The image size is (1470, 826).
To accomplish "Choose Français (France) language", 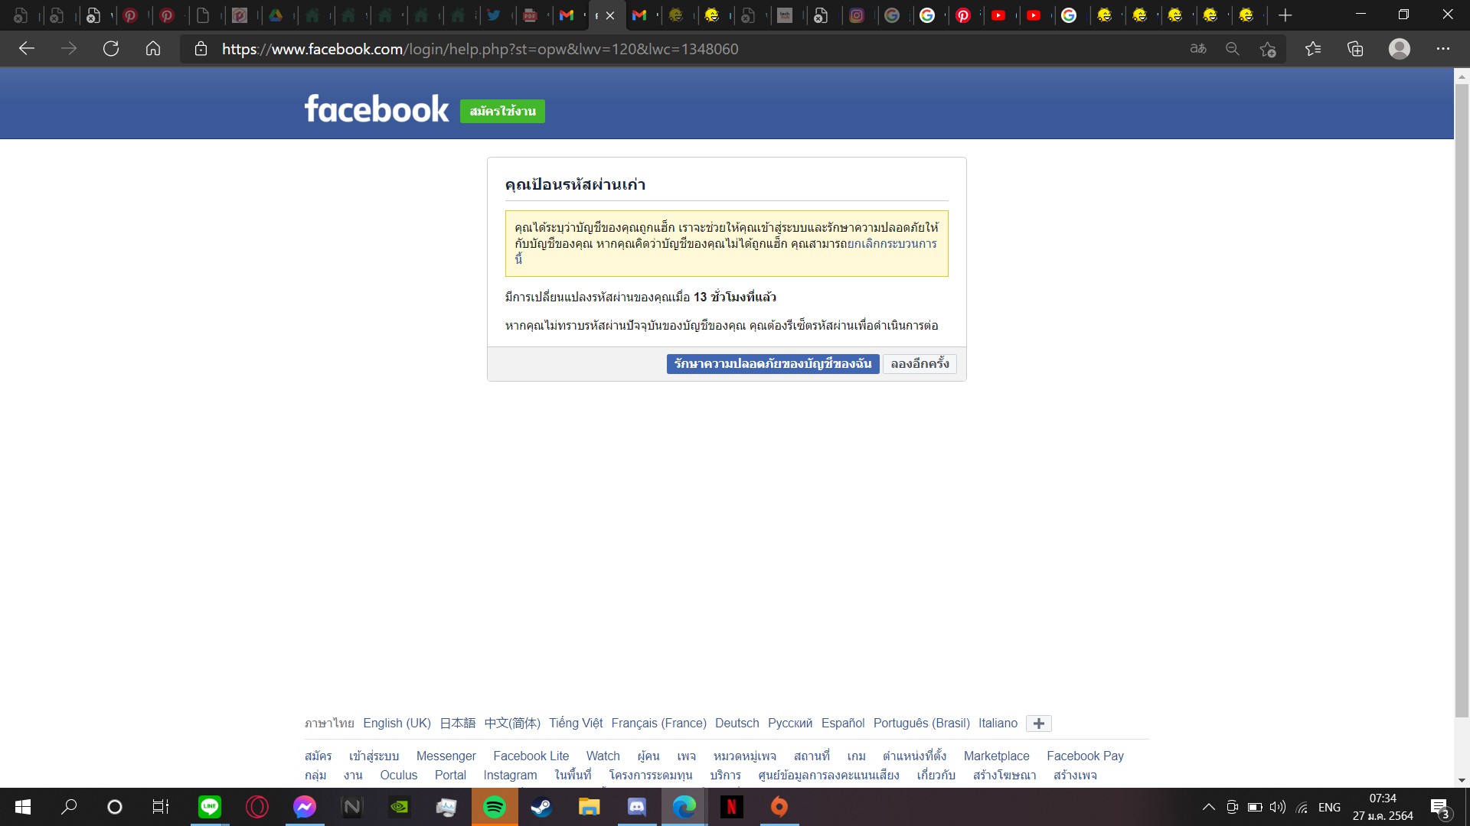I will pos(658,723).
